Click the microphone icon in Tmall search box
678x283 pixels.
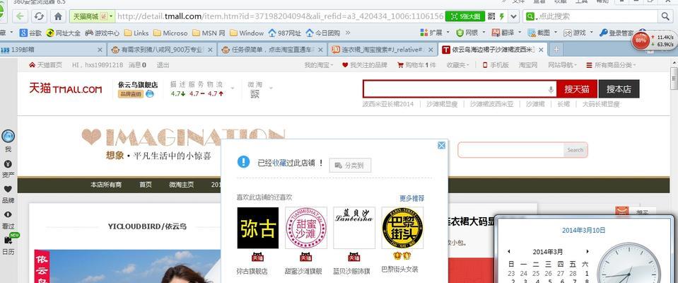coord(551,89)
